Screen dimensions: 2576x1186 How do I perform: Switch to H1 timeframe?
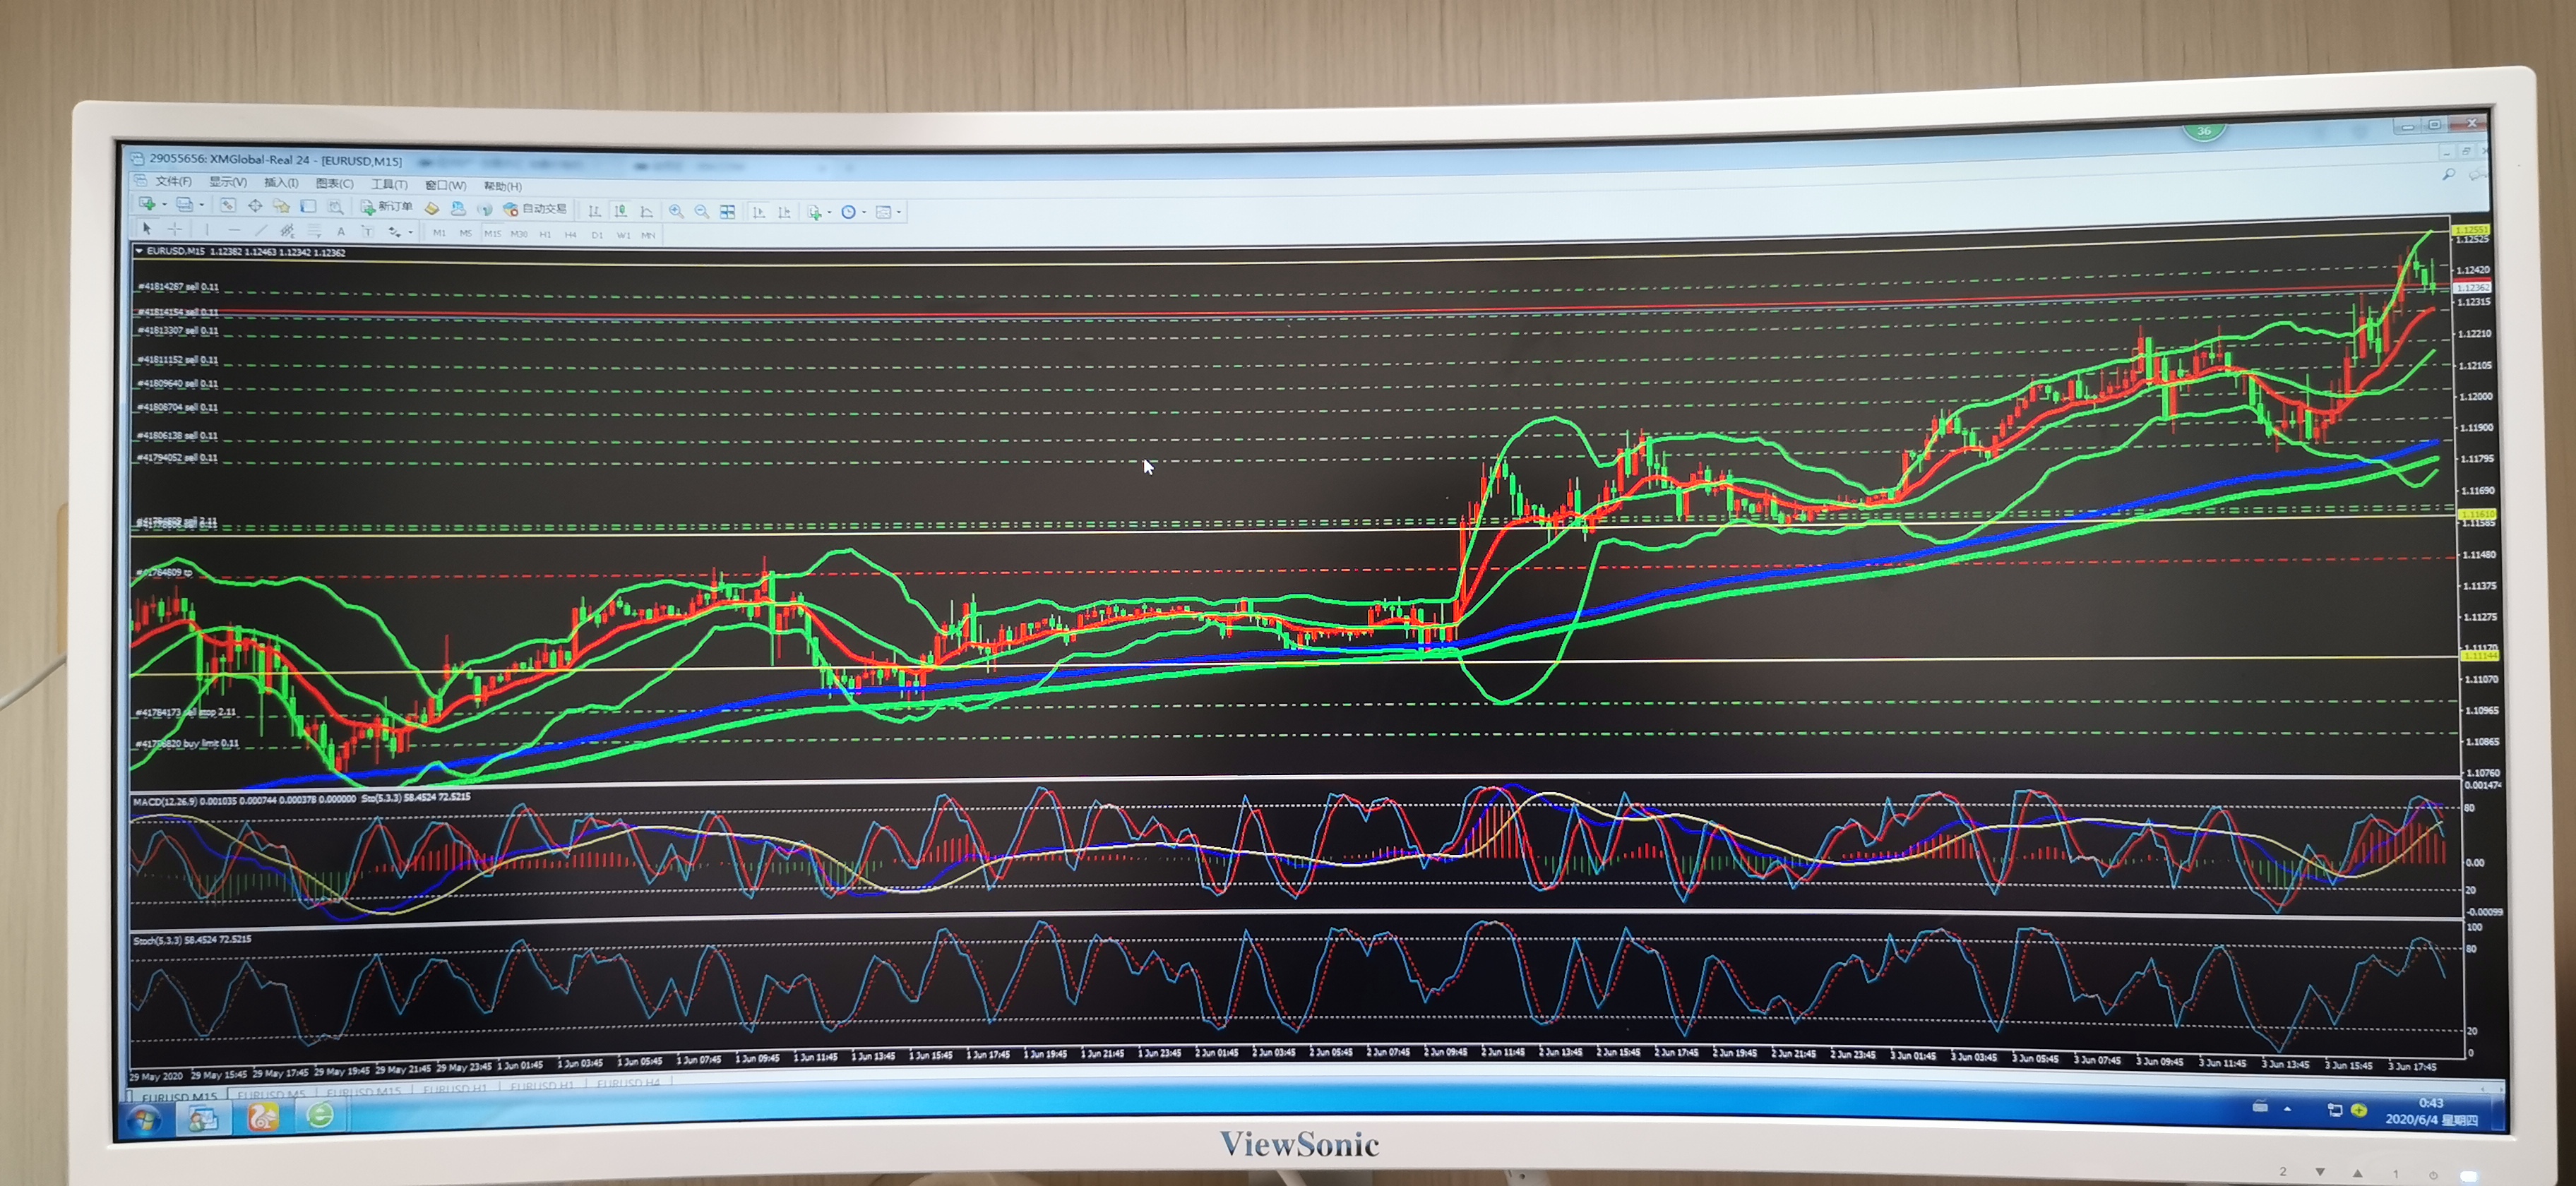[x=545, y=235]
